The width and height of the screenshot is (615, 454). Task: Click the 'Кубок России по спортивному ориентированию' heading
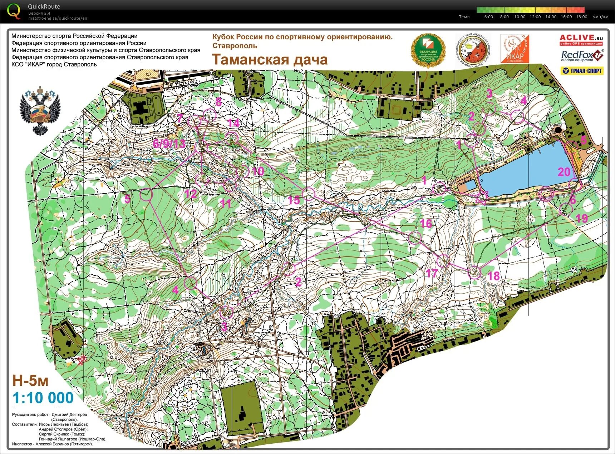pos(302,37)
